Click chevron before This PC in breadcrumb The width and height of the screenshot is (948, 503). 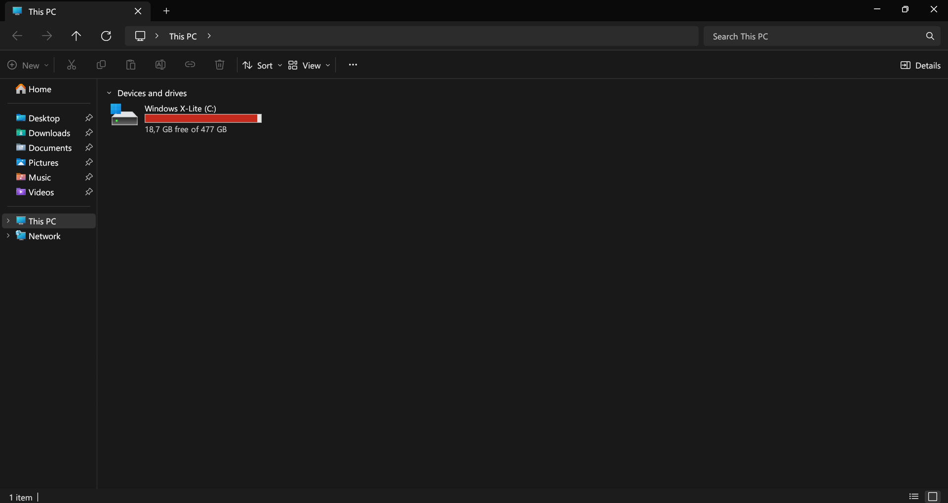click(157, 36)
